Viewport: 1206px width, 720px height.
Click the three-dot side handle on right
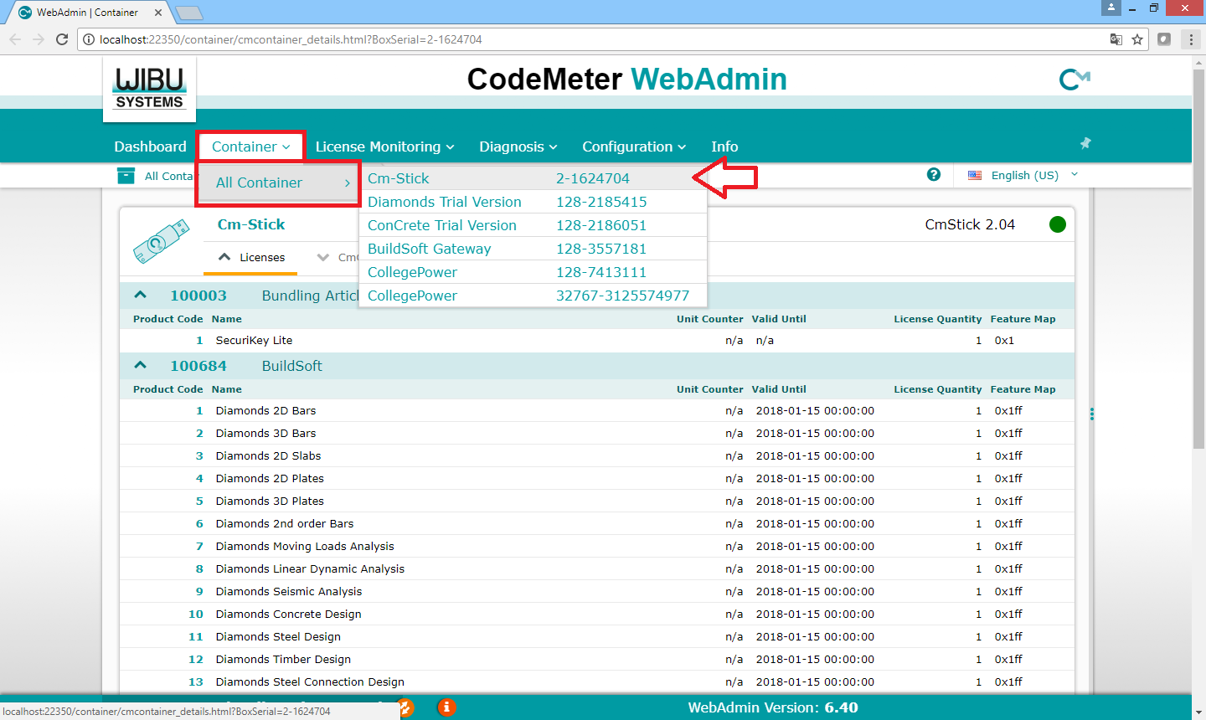pyautogui.click(x=1091, y=414)
